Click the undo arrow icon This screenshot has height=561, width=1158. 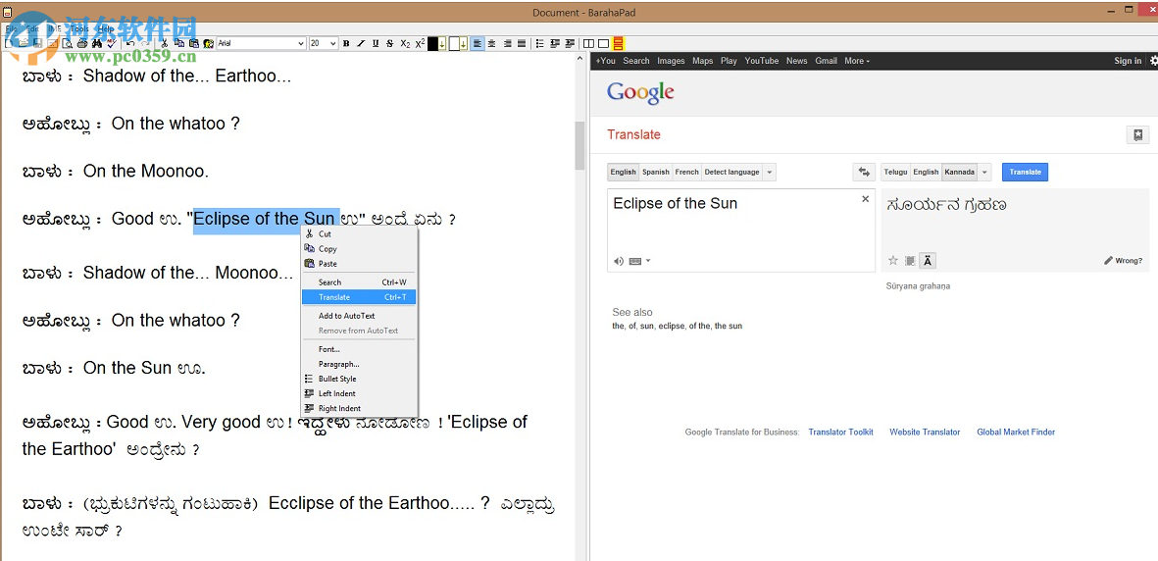[130, 44]
